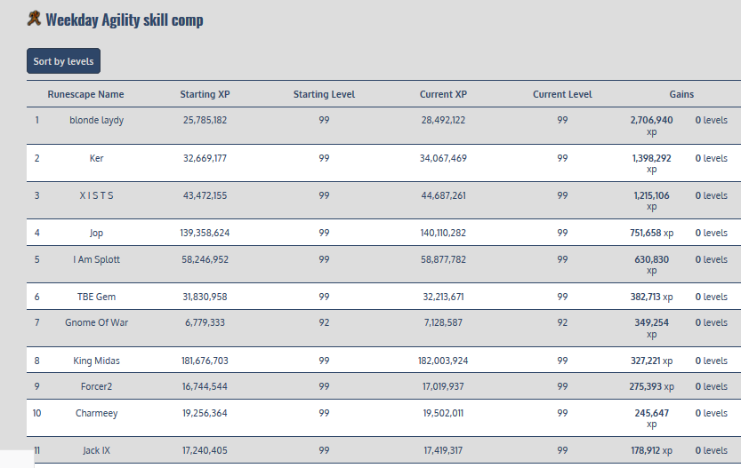
Task: Select player X I S T S
Action: click(x=96, y=195)
